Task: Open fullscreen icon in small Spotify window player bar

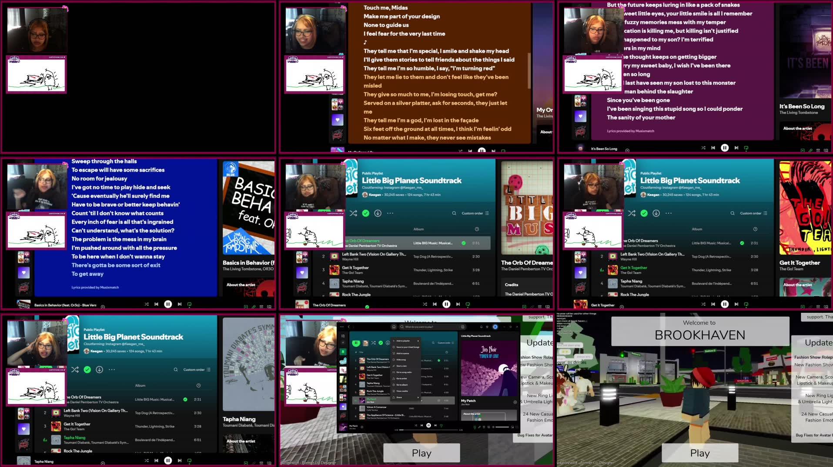Action: 517,427
